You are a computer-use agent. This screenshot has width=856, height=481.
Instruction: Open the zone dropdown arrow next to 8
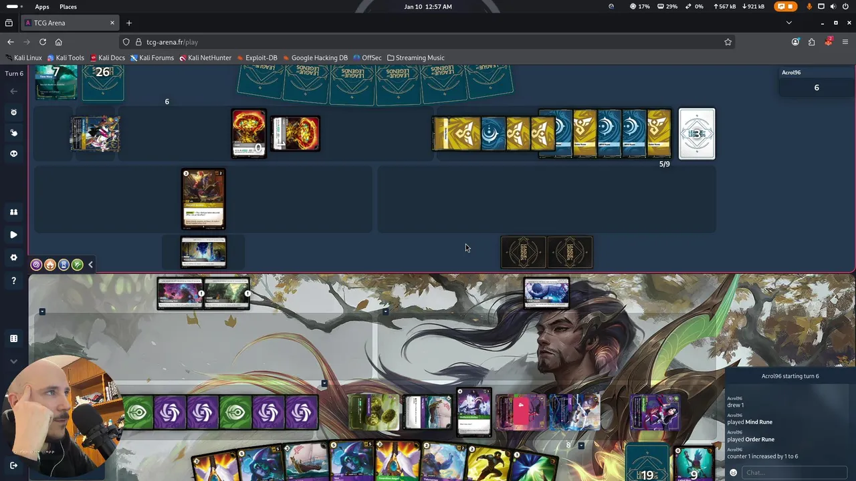pos(581,446)
